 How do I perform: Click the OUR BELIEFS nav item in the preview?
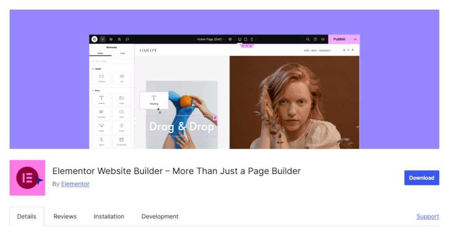click(x=325, y=51)
